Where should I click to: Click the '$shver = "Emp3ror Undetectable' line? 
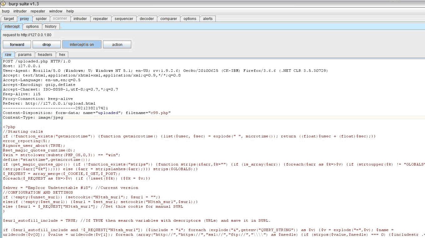click(x=70, y=188)
